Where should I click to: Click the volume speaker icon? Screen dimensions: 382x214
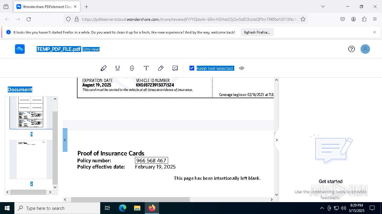click(x=343, y=208)
